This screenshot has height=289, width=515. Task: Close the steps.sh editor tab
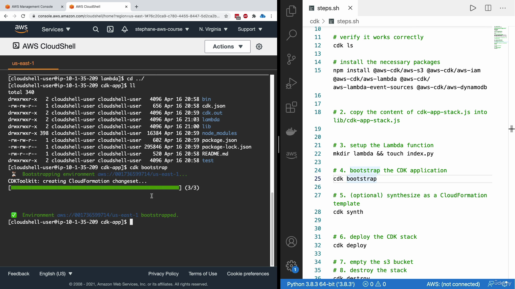coord(350,8)
